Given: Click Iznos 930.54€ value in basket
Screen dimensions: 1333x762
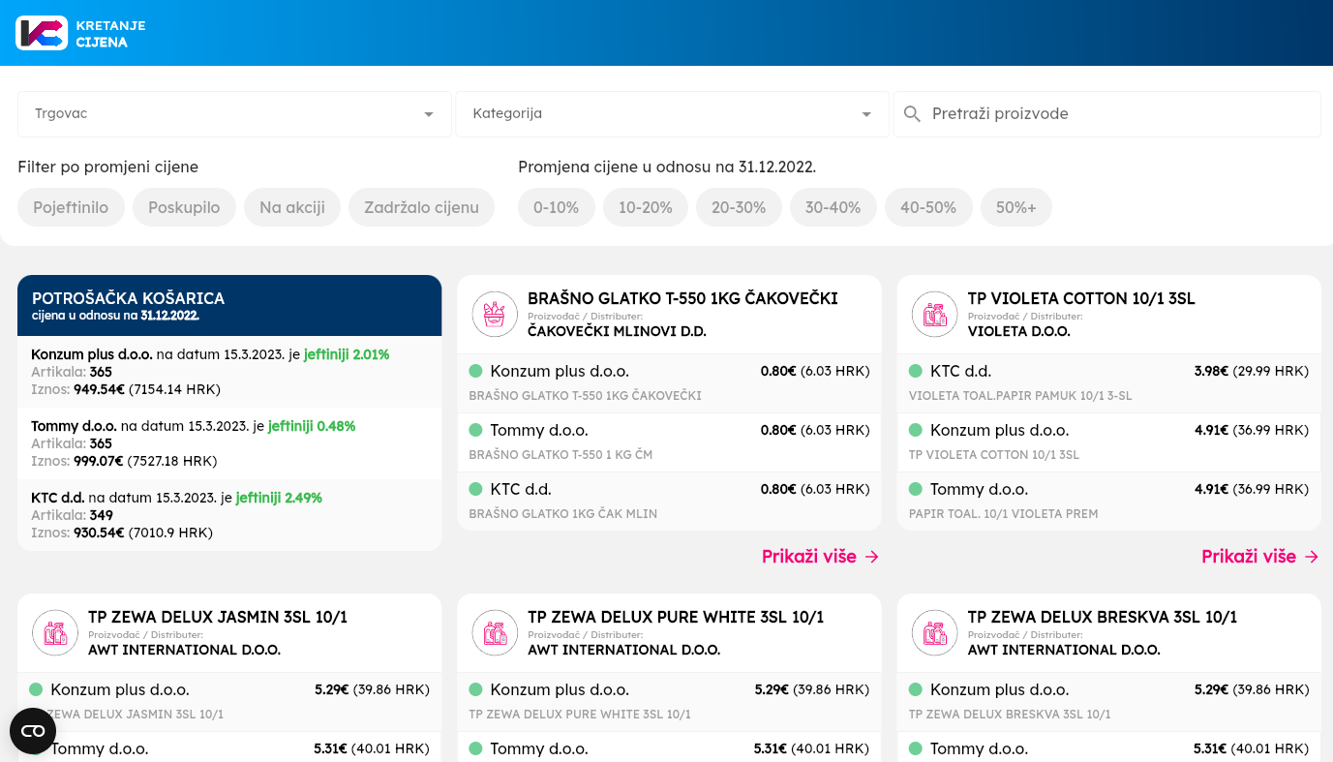Looking at the screenshot, I should click(x=100, y=533).
